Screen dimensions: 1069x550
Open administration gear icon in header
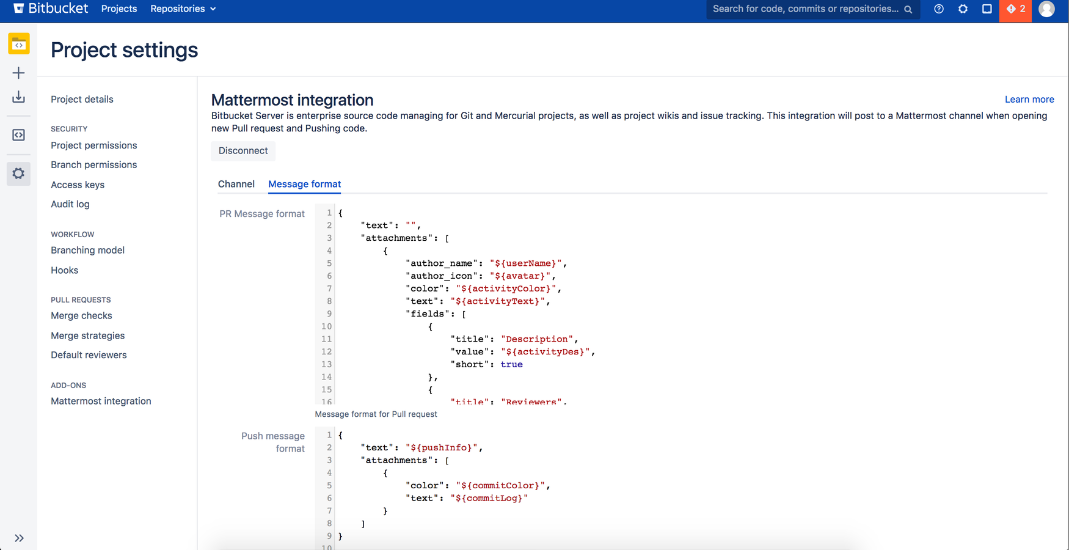tap(963, 9)
